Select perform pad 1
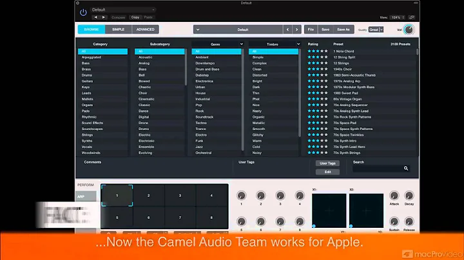This screenshot has width=464, height=260. point(117,196)
